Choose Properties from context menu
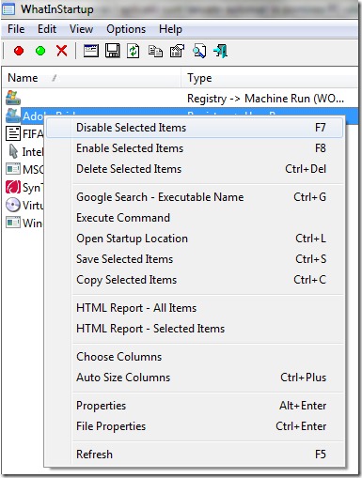This screenshot has height=478, width=362. [195, 406]
